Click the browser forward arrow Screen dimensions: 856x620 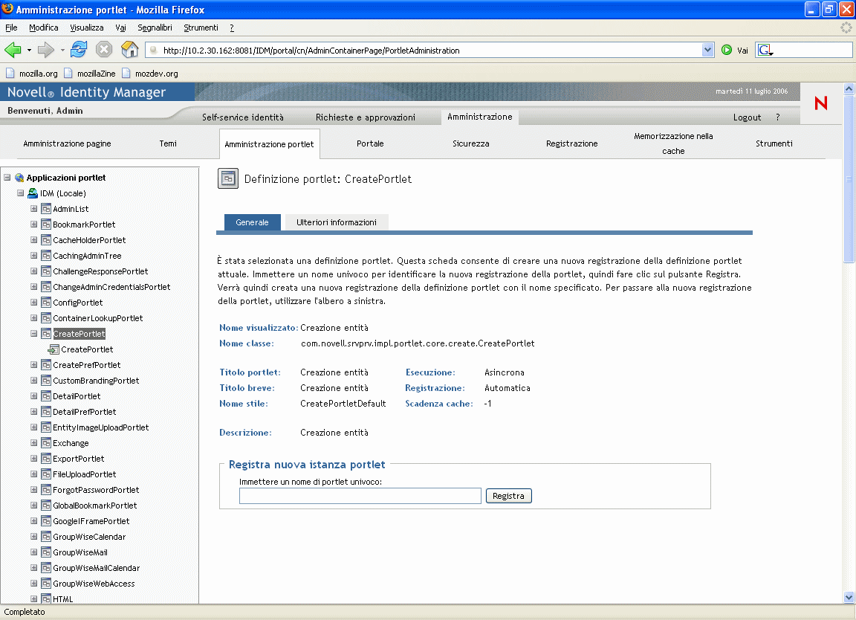click(x=46, y=51)
